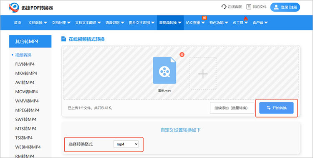
Task: Select 视频转换 in sidebar
Action: tap(23, 55)
